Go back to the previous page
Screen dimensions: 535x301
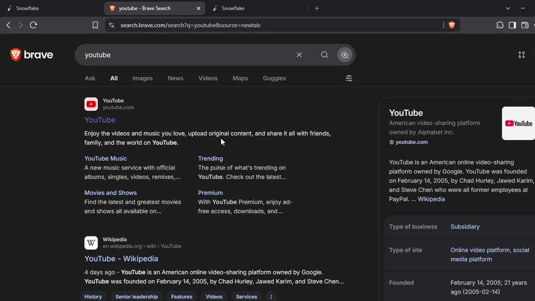click(x=8, y=25)
